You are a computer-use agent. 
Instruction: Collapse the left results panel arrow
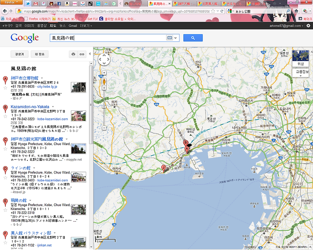coord(90,54)
